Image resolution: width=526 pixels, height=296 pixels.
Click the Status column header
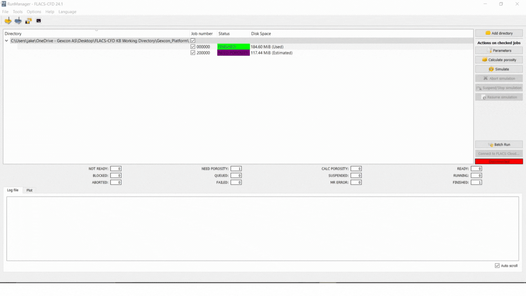tap(224, 33)
